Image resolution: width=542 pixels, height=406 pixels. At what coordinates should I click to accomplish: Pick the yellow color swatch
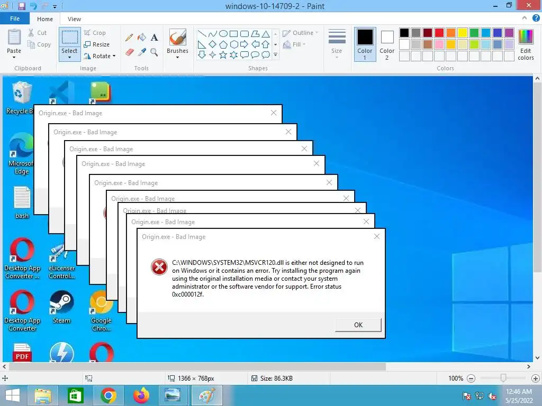pos(463,33)
